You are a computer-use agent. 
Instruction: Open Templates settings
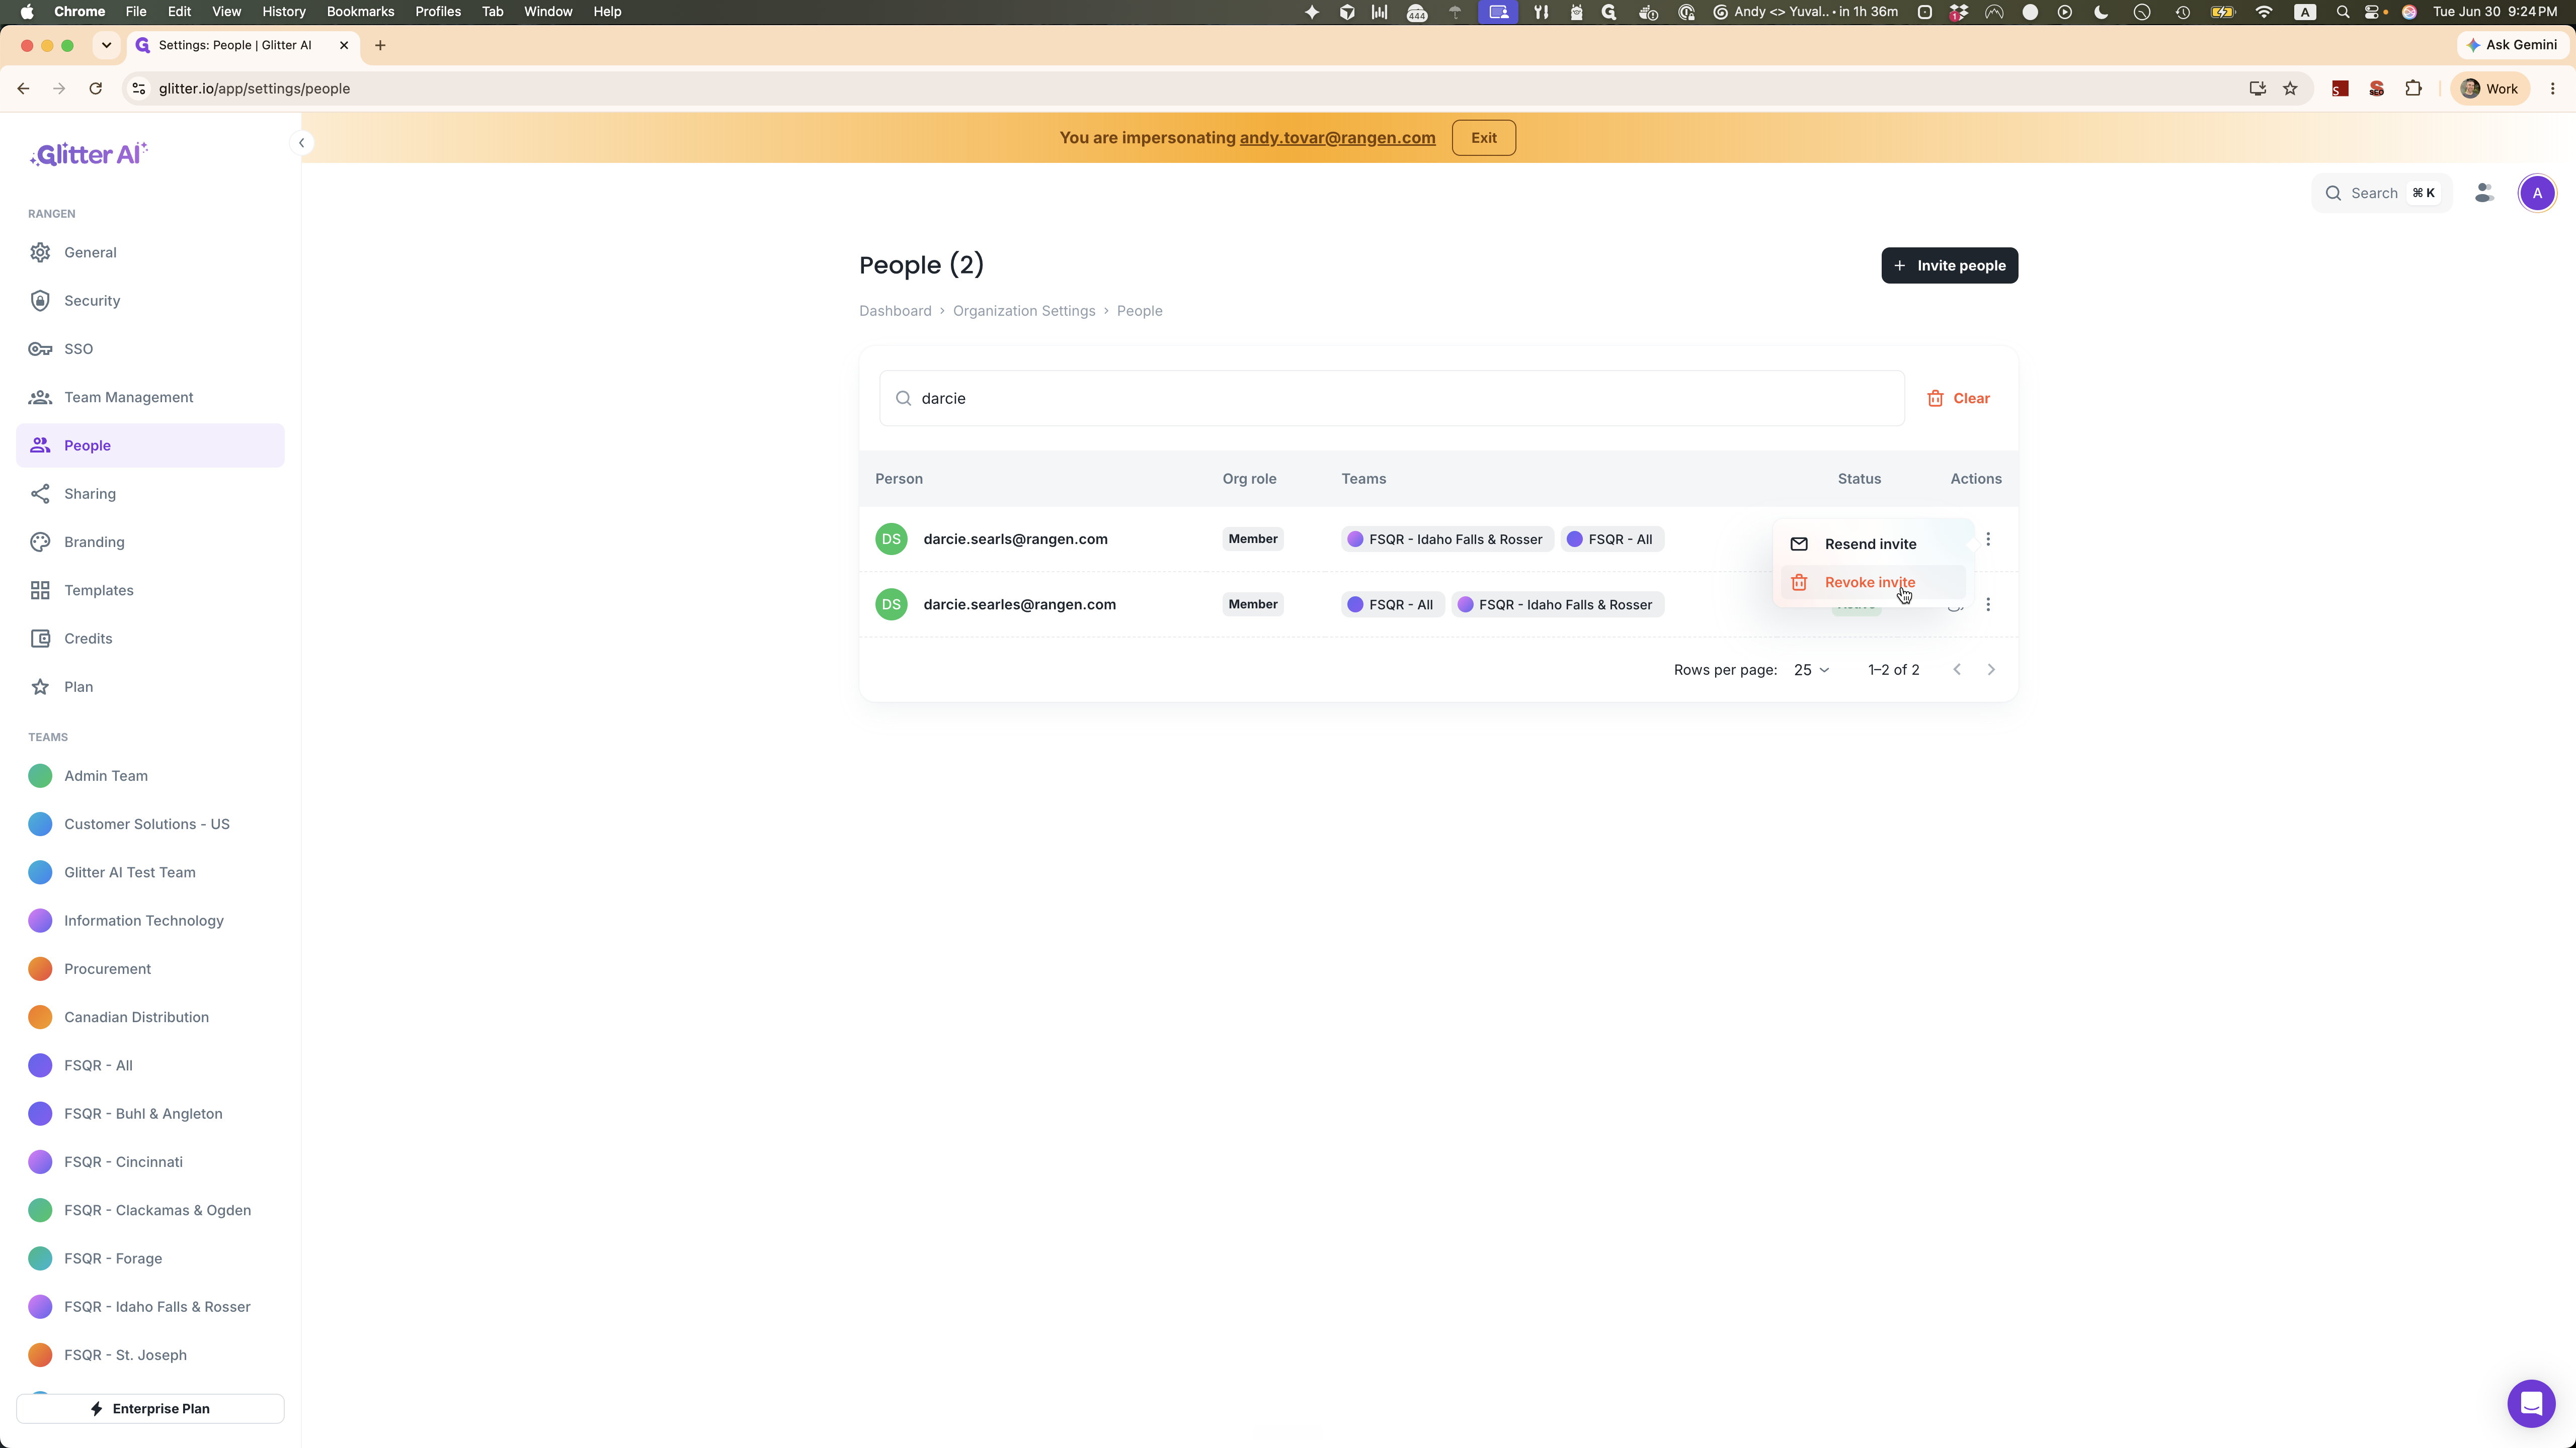tap(150, 591)
